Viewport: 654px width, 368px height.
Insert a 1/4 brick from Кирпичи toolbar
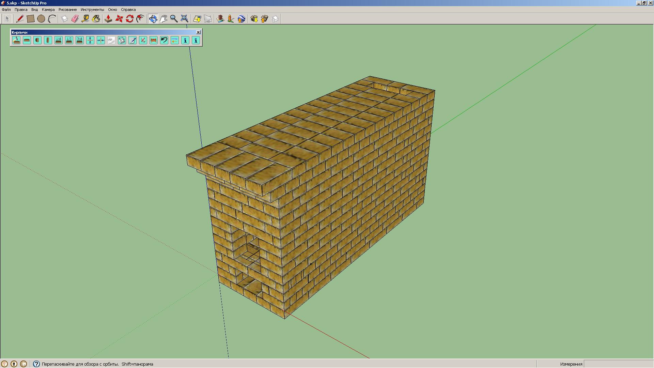coord(59,40)
